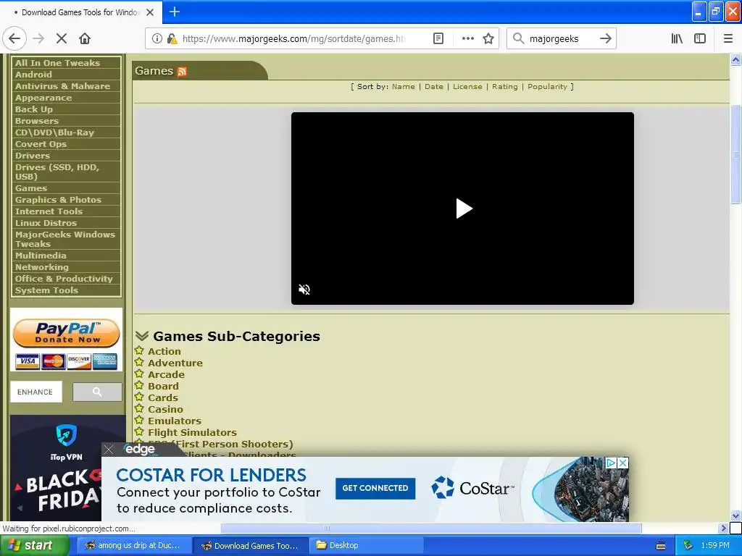Go back to previous page
The image size is (742, 556).
pos(14,39)
